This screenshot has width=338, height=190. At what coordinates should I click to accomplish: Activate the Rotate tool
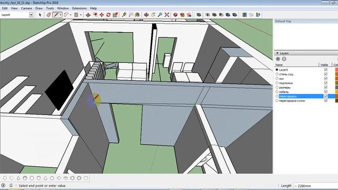108,15
